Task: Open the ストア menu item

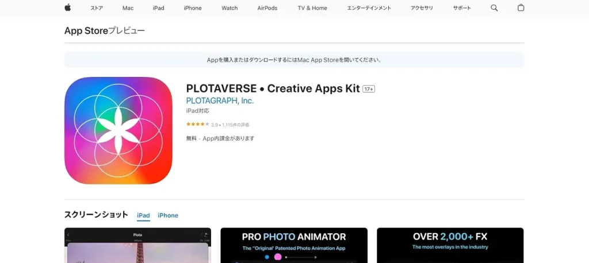Action: 97,8
